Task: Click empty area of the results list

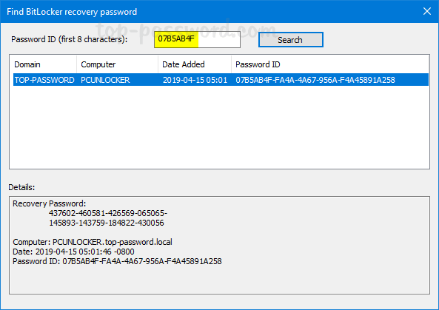Action: [x=219, y=127]
